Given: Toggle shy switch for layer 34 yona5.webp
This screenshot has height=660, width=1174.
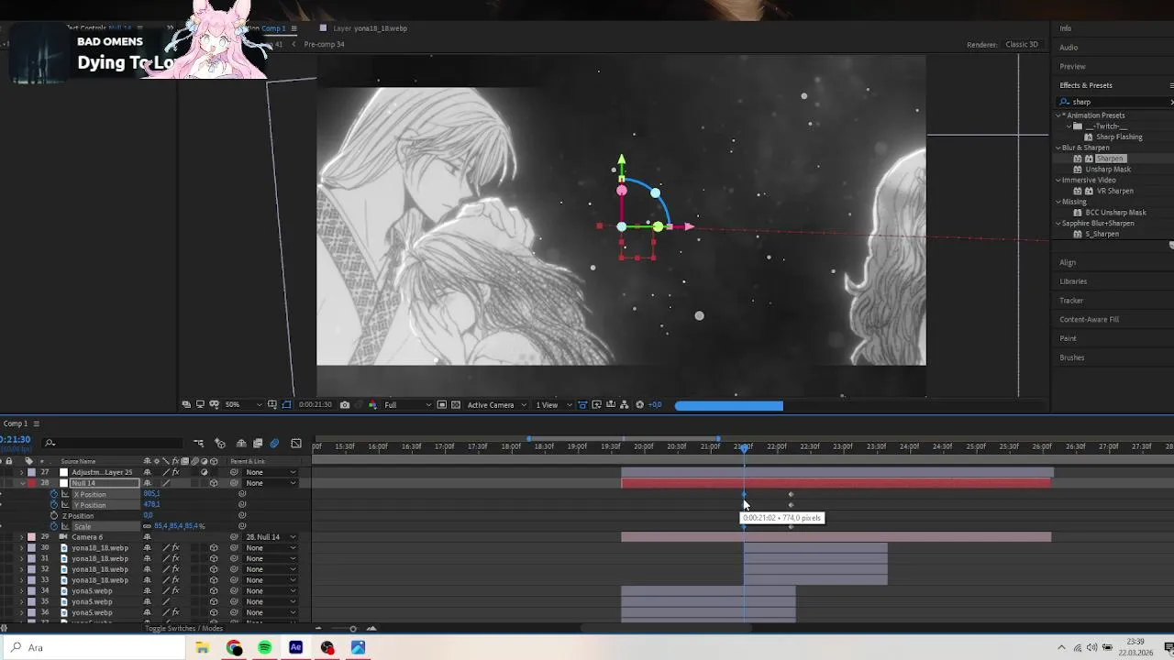Looking at the screenshot, I should [x=147, y=591].
